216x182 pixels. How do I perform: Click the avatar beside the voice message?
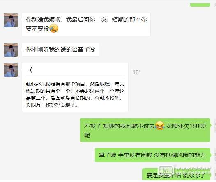pyautogui.click(x=11, y=70)
